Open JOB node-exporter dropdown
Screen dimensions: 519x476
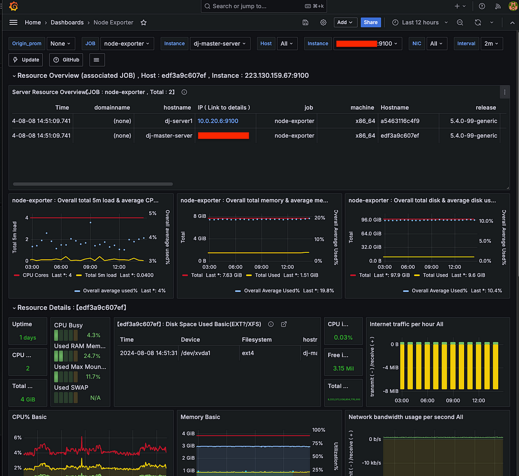[127, 44]
